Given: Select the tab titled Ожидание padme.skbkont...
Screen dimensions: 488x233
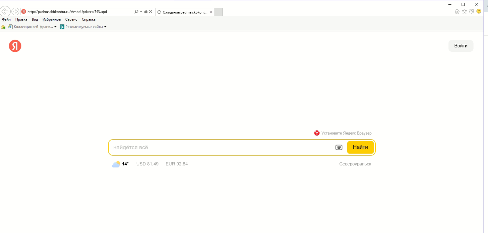Looking at the screenshot, I should tap(184, 12).
